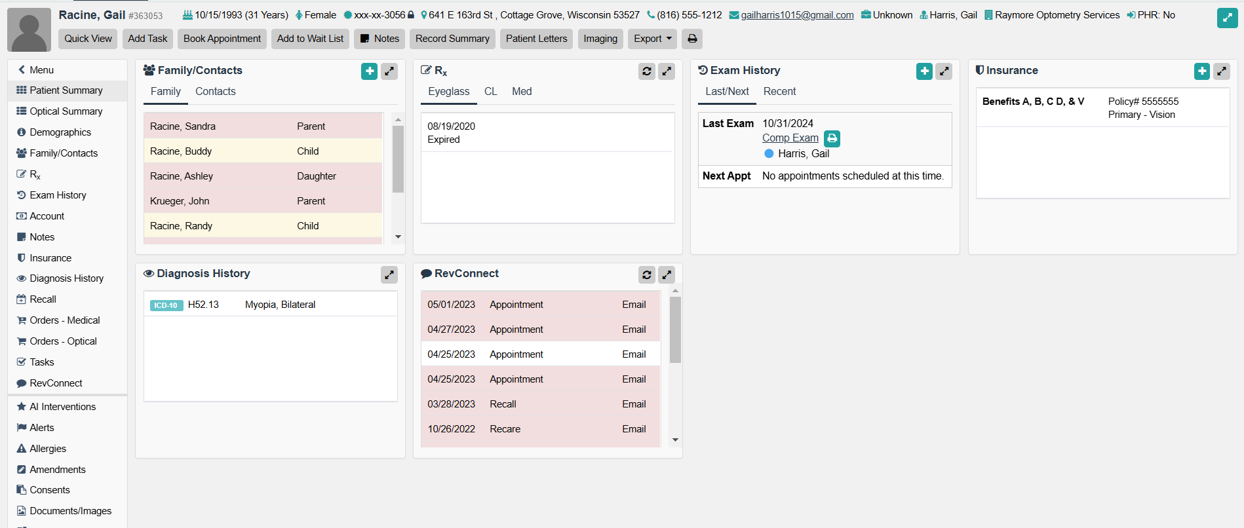Click the print icon button in toolbar
The image size is (1244, 528).
(692, 39)
